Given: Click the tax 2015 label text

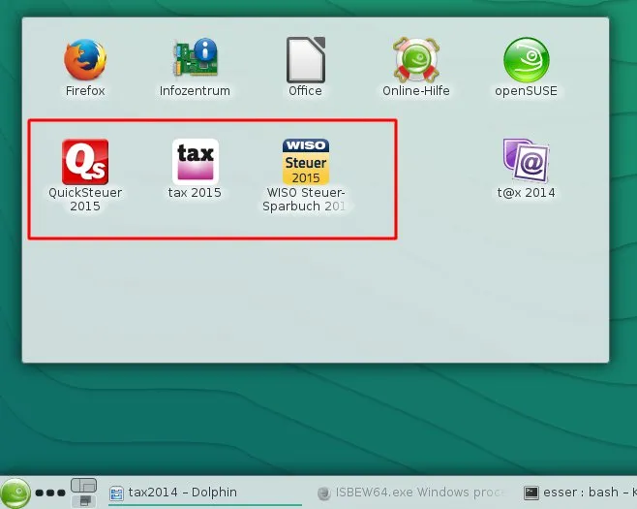Looking at the screenshot, I should pyautogui.click(x=195, y=193).
